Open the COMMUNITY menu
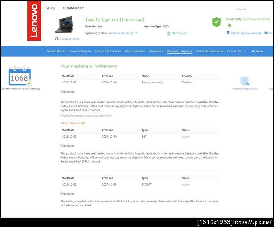This screenshot has height=227, width=274. click(x=73, y=8)
